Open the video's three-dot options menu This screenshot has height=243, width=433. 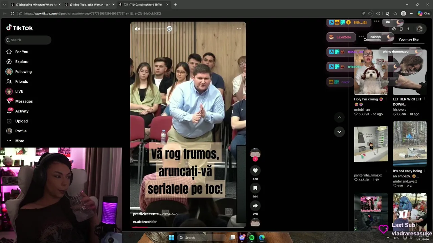click(x=239, y=29)
